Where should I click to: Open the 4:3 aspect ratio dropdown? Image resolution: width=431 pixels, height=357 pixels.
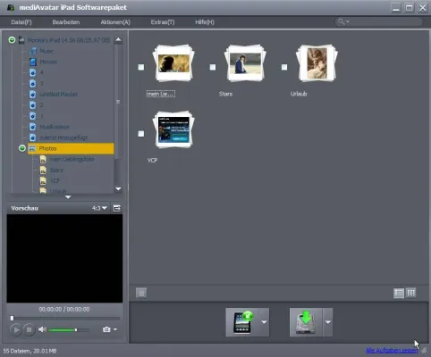click(99, 208)
